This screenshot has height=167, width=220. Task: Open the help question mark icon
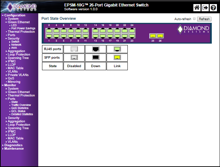213,7
